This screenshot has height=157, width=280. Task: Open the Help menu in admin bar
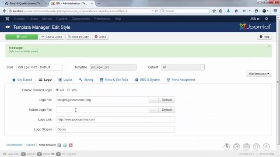[x=118, y=19]
